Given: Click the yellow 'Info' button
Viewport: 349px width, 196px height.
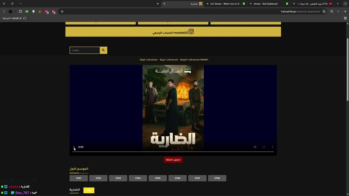Looking at the screenshot, I should tap(89, 190).
